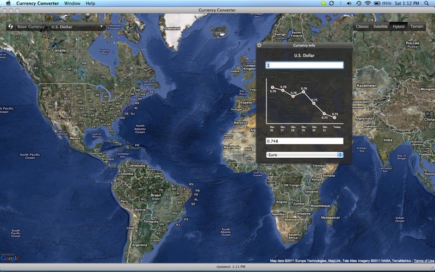The image size is (435, 272).
Task: Click the Brasil label on the map
Action: point(156,195)
